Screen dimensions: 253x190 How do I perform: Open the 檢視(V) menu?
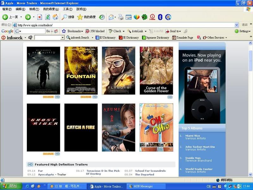click(x=34, y=9)
